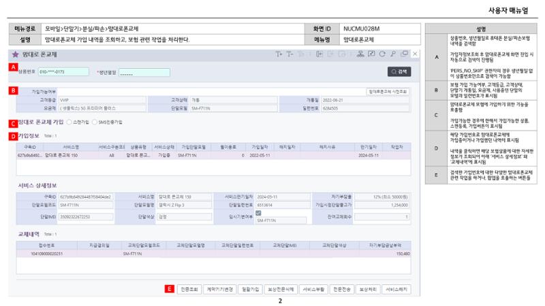Click the NUCMU028M screen ID text

point(361,29)
